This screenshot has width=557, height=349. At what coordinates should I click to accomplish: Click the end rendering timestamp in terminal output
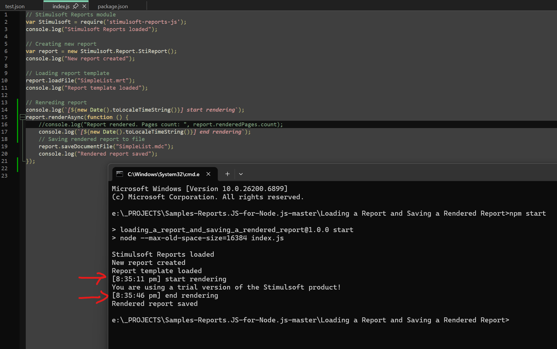click(136, 295)
